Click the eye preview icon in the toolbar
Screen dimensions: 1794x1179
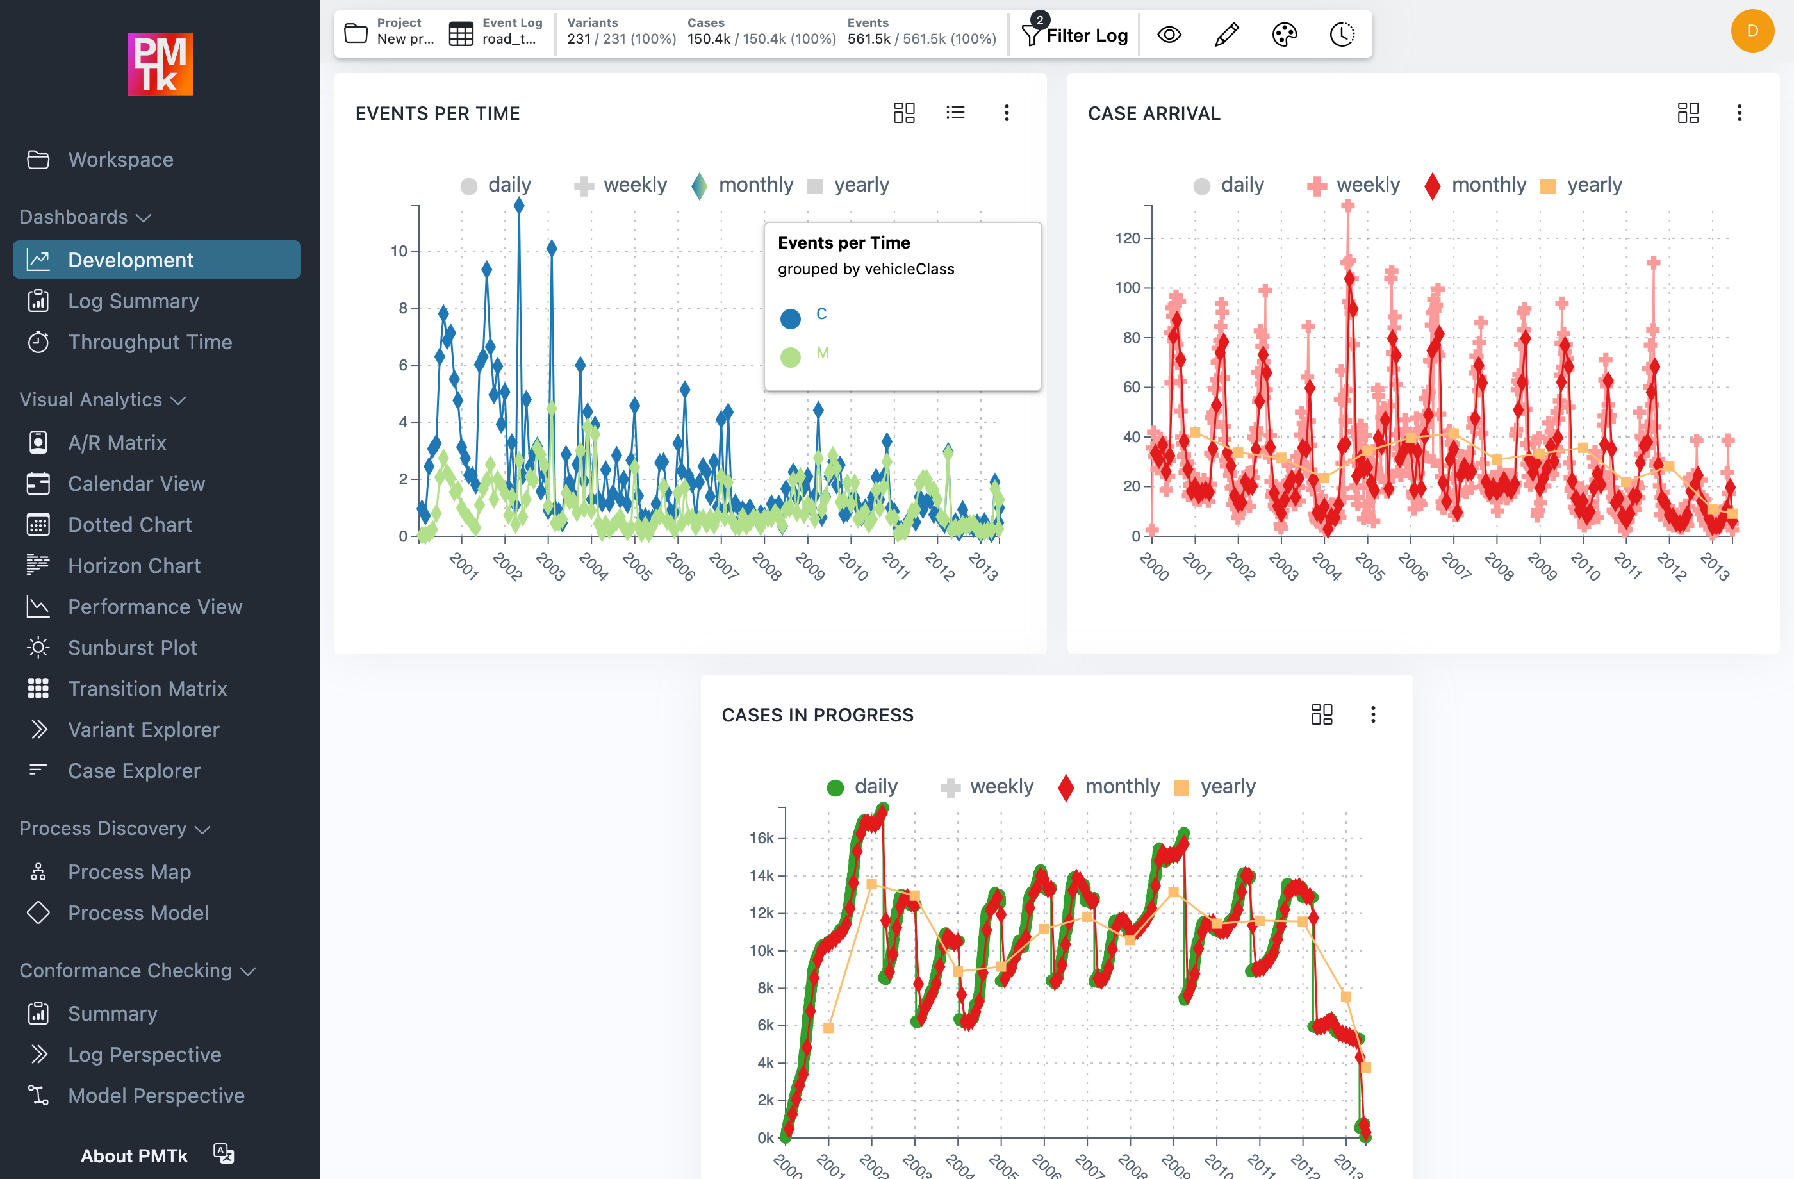pos(1169,33)
